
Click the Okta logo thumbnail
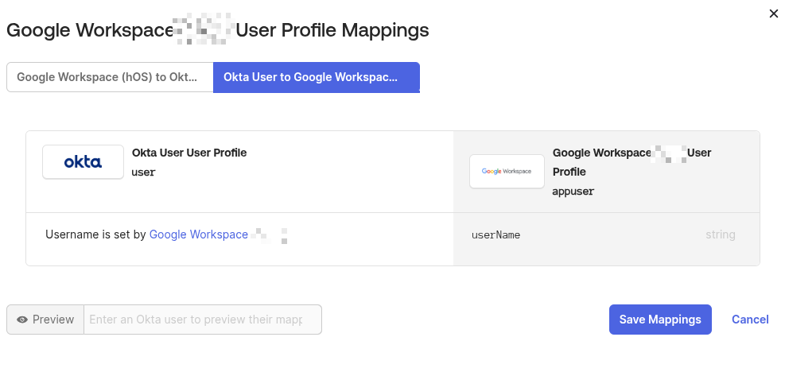click(83, 162)
